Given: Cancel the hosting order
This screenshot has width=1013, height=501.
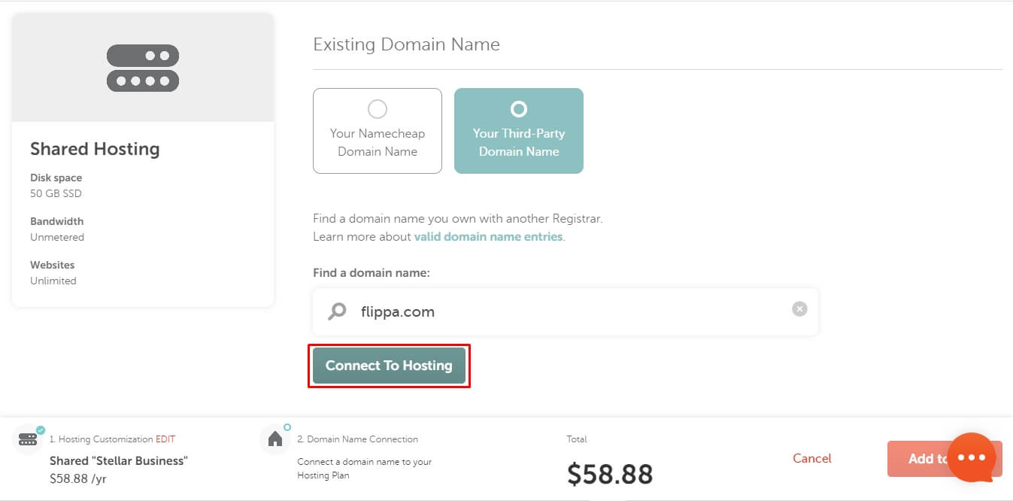Looking at the screenshot, I should click(812, 458).
